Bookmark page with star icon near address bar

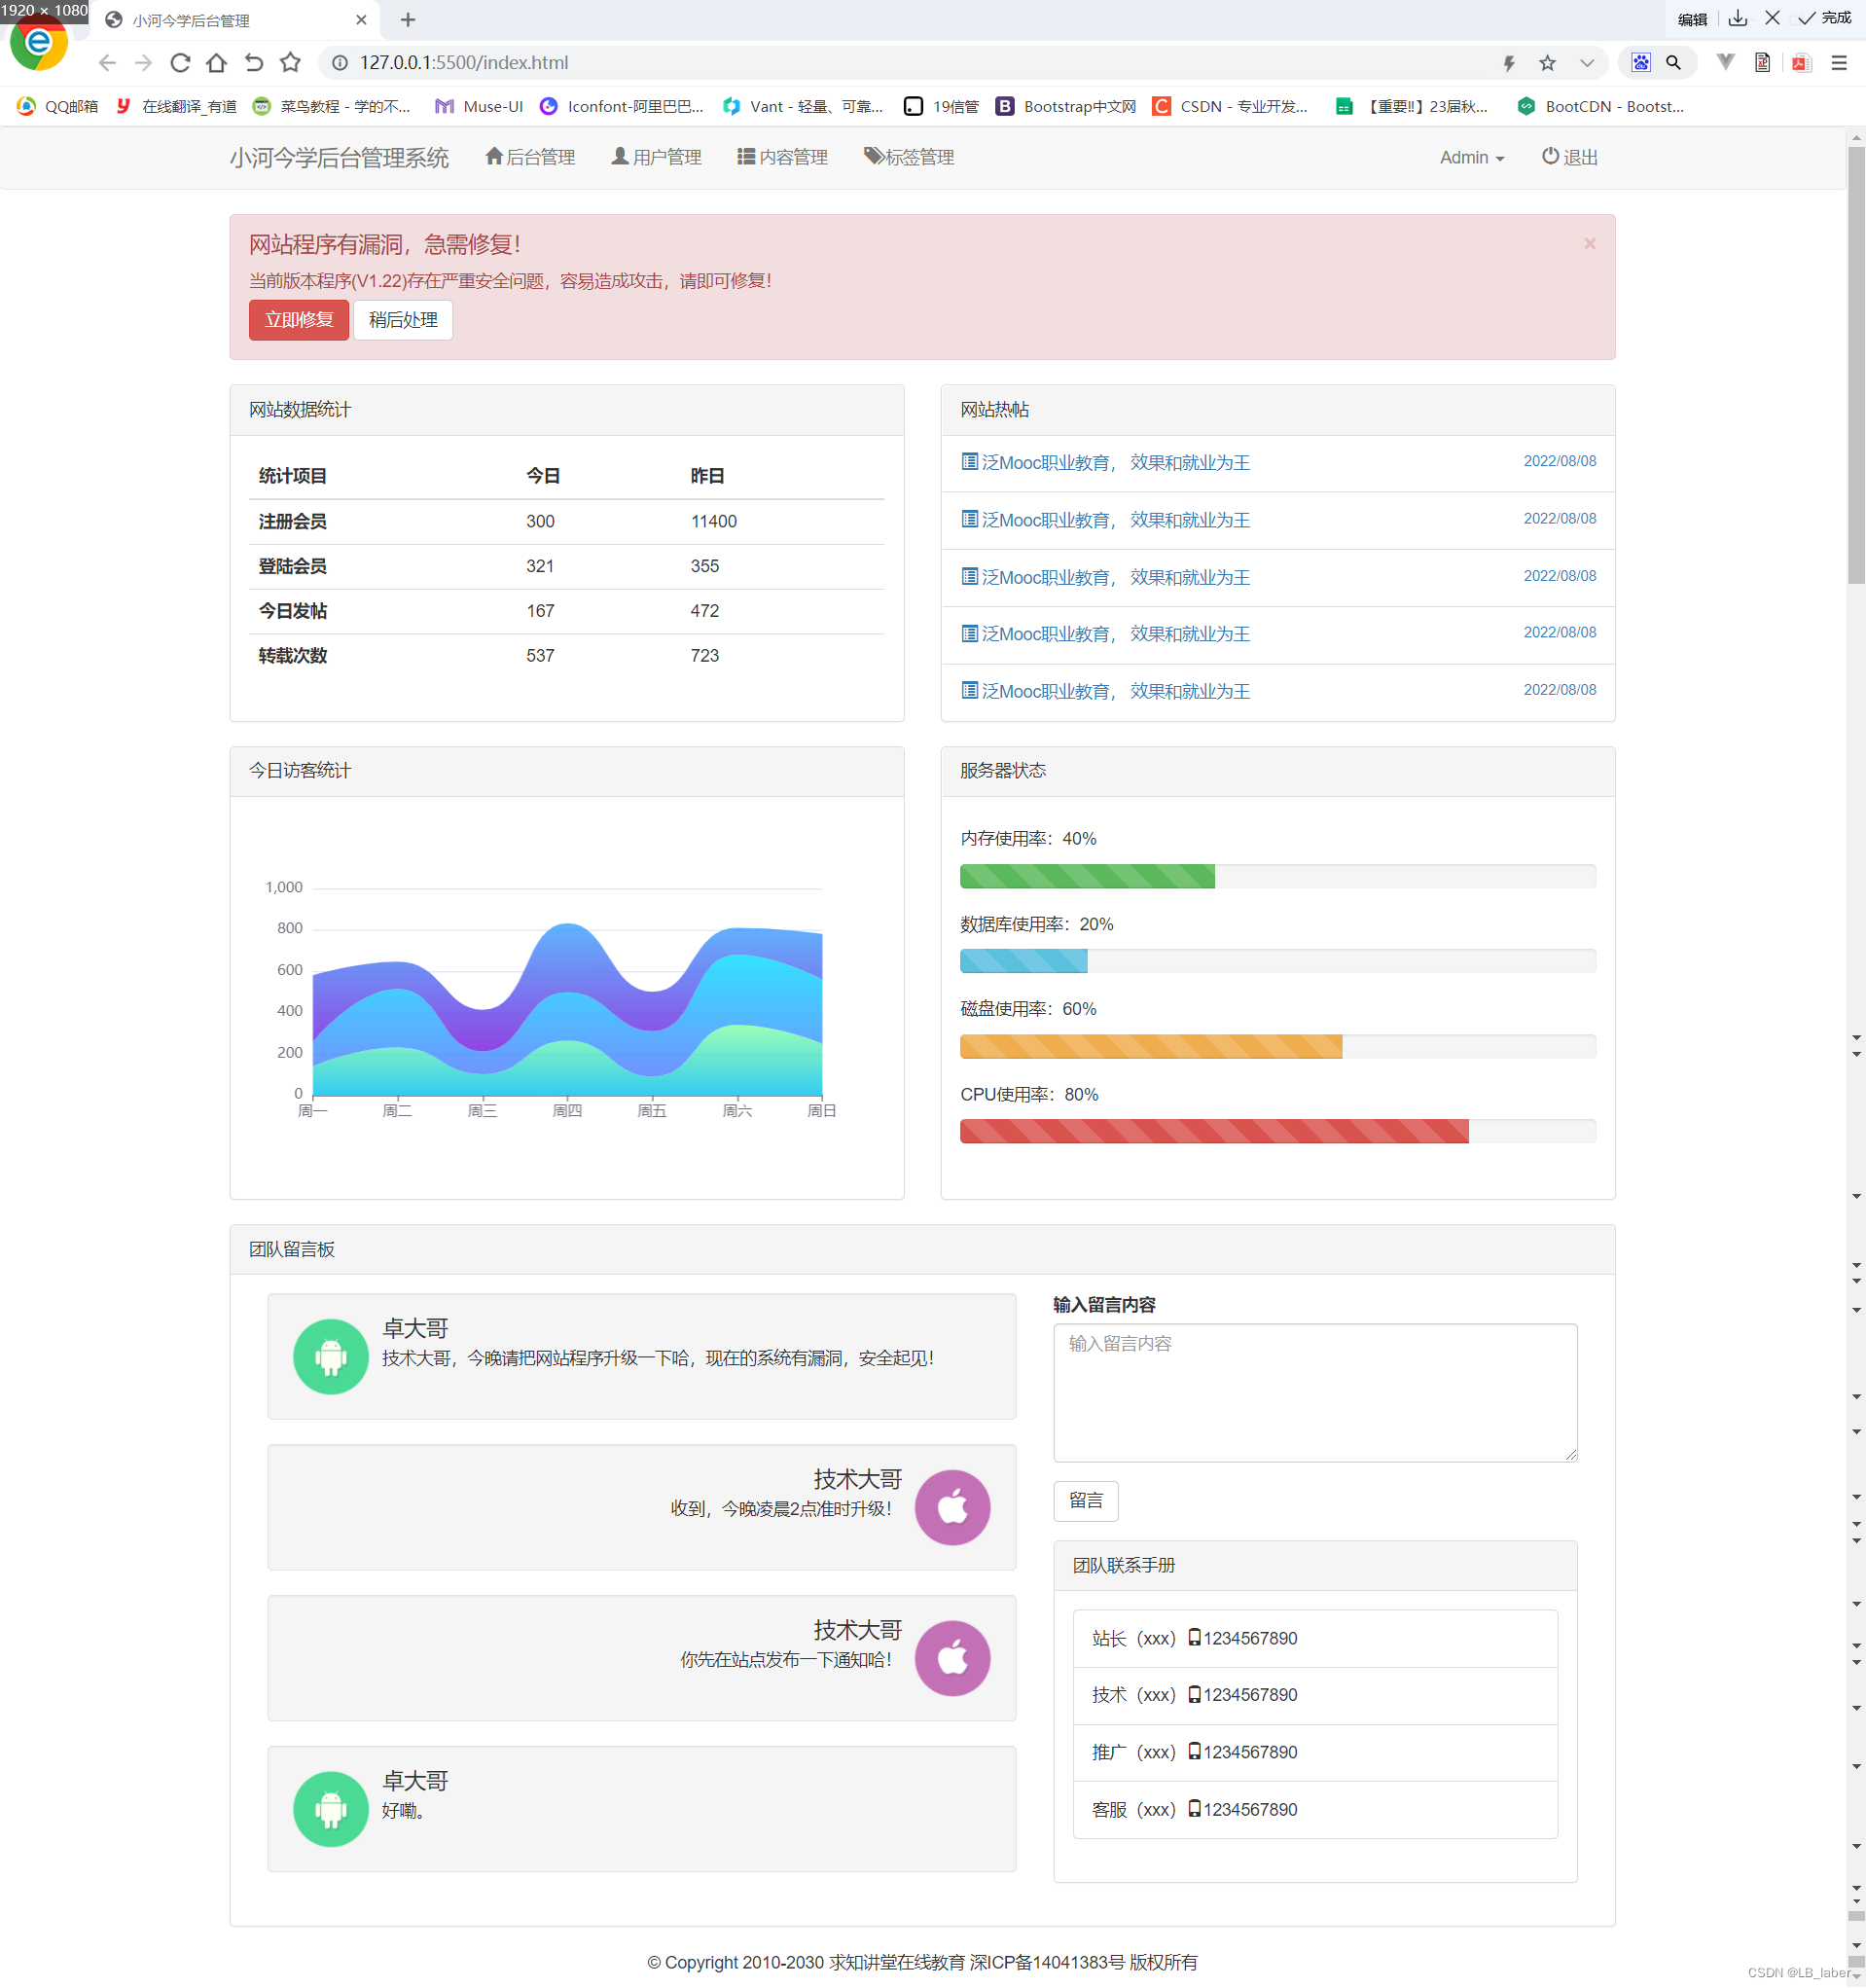pos(290,62)
